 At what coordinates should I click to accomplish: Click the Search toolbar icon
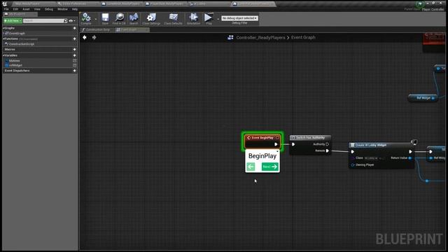(134, 19)
